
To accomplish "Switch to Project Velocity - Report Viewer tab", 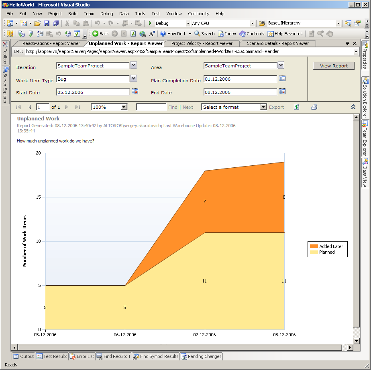I will (x=202, y=43).
